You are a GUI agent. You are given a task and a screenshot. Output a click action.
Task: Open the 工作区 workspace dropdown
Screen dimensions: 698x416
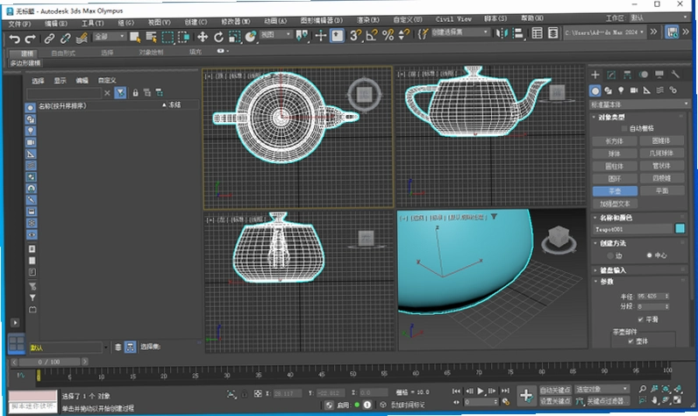pos(659,18)
